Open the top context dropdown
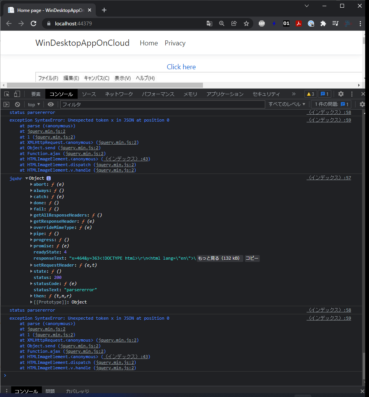This screenshot has width=369, height=397. 34,104
